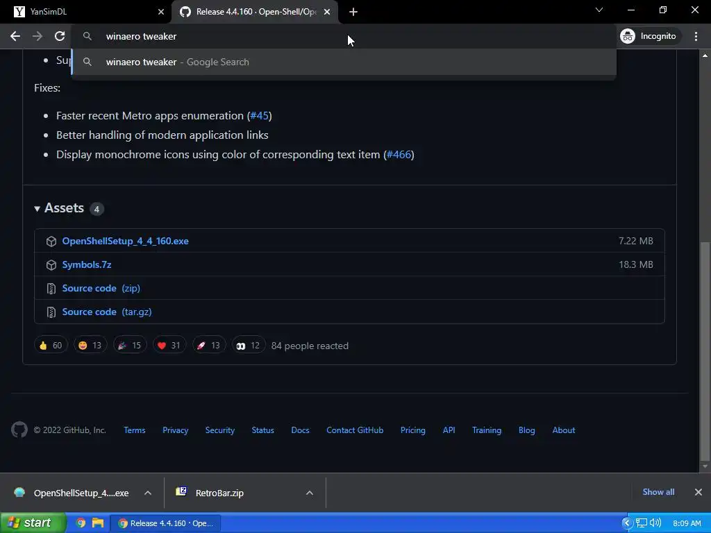Go back with the browser back arrow

(15, 36)
